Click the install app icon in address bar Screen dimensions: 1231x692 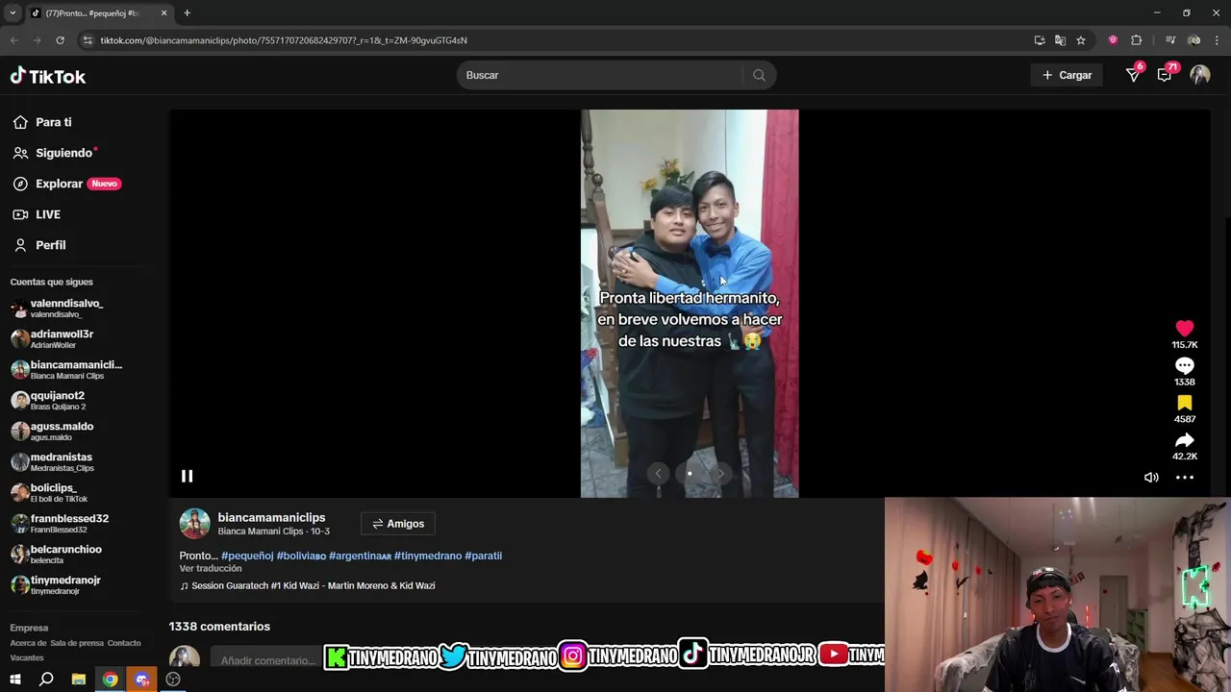pos(1039,40)
